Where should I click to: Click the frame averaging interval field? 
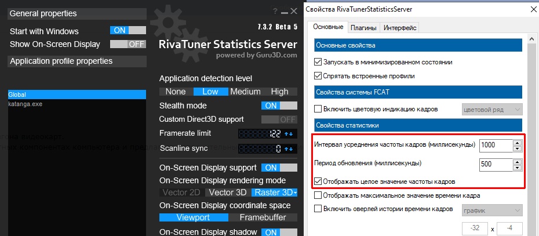pyautogui.click(x=495, y=145)
